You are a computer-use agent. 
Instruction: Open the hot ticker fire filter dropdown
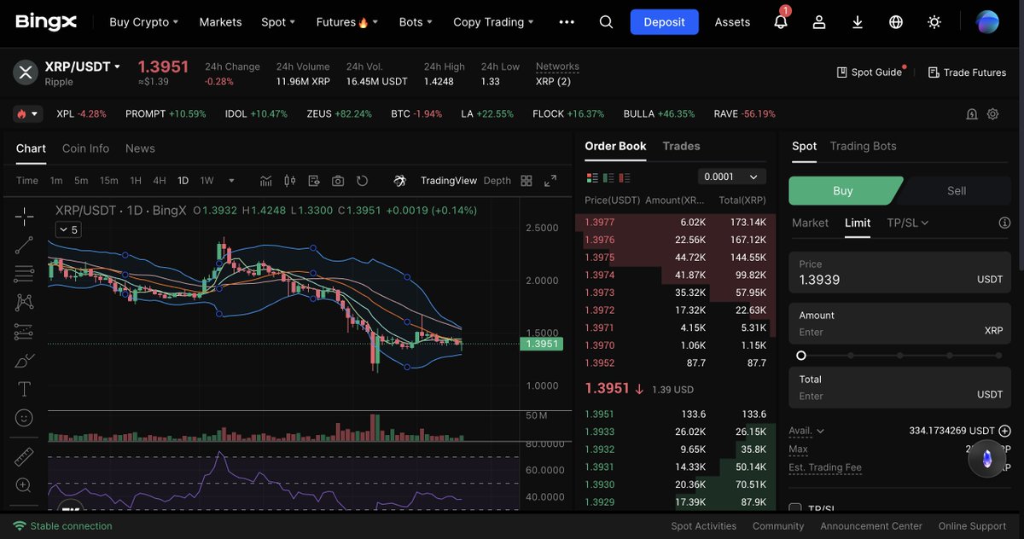coord(27,113)
